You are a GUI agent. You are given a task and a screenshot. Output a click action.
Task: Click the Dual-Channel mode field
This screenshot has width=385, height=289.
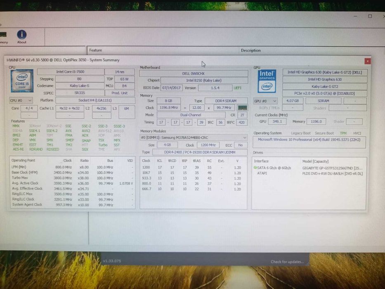click(191, 115)
